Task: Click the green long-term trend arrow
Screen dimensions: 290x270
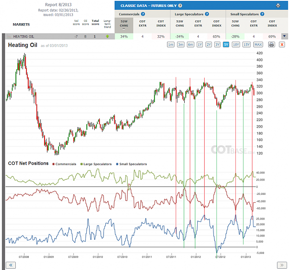Action: (x=107, y=37)
